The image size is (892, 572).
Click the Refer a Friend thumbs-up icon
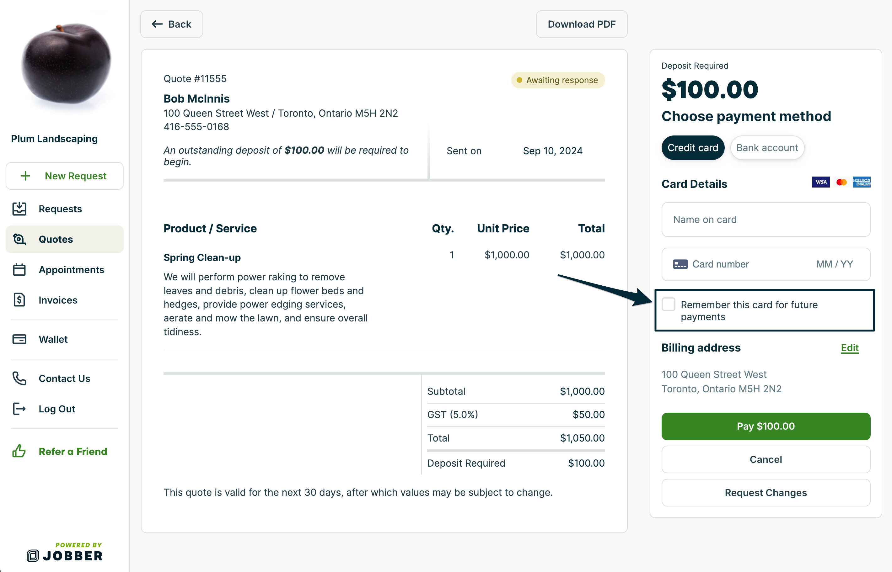pyautogui.click(x=19, y=451)
